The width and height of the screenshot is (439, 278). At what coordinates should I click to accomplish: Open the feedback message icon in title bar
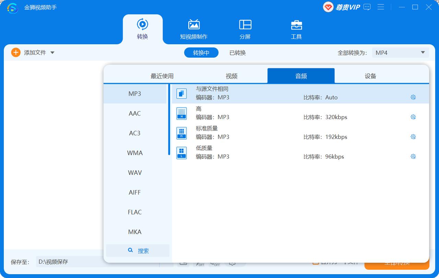tap(367, 7)
